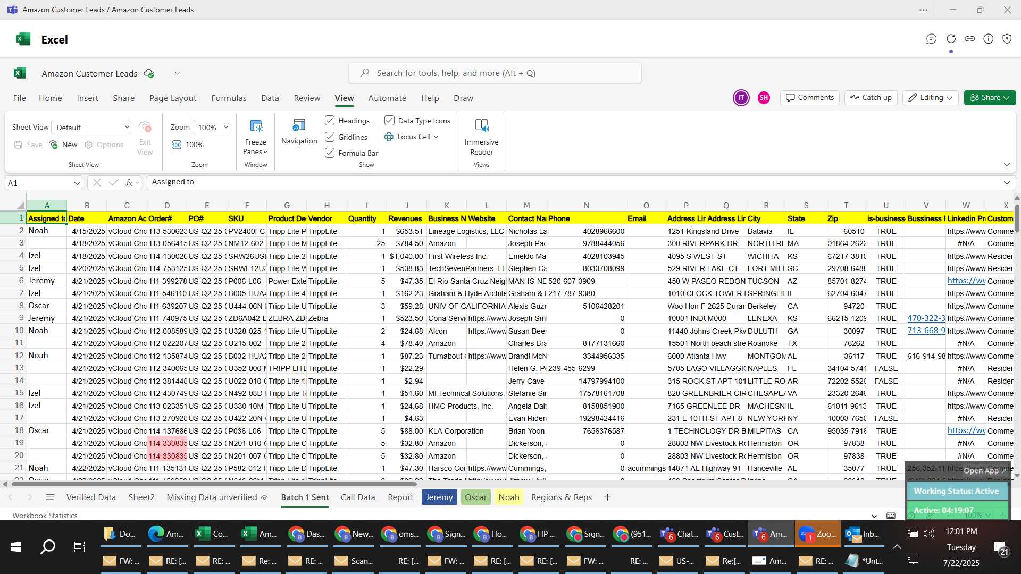Open the Share button dropdown
Screen dimensions: 1021x574
(990, 98)
